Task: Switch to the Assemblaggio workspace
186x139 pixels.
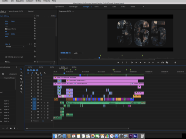Action: click(73, 7)
